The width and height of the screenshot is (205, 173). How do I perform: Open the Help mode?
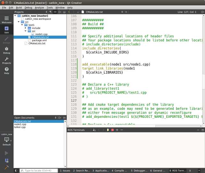click(6, 70)
